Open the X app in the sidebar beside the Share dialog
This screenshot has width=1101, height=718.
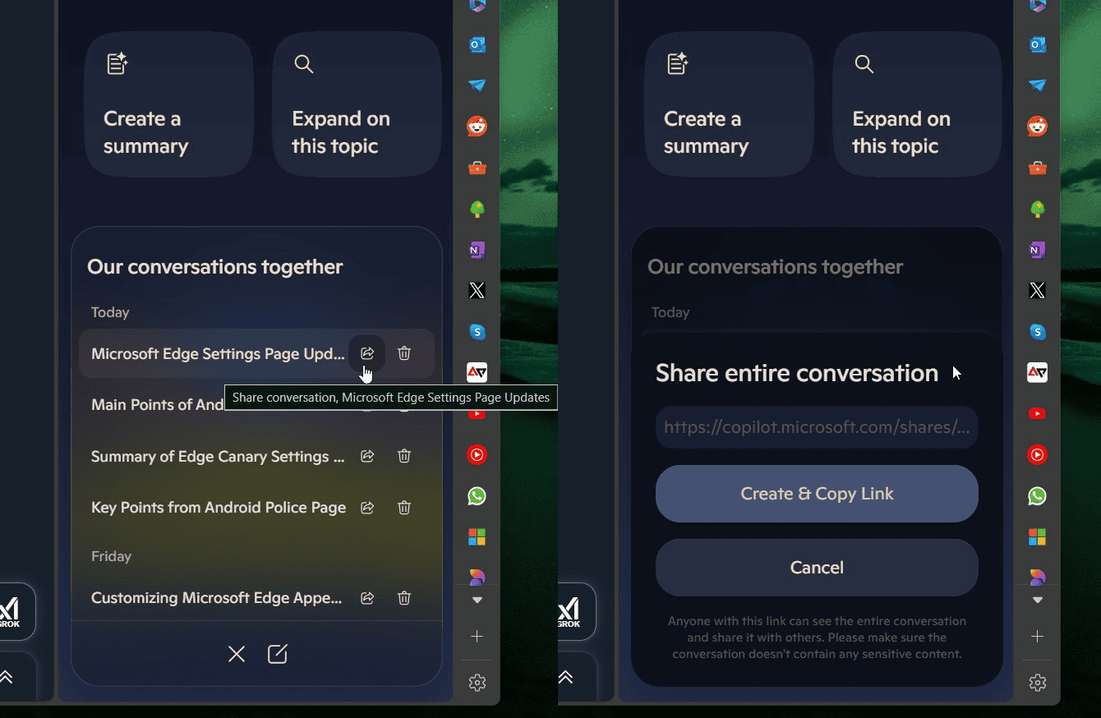point(1038,291)
